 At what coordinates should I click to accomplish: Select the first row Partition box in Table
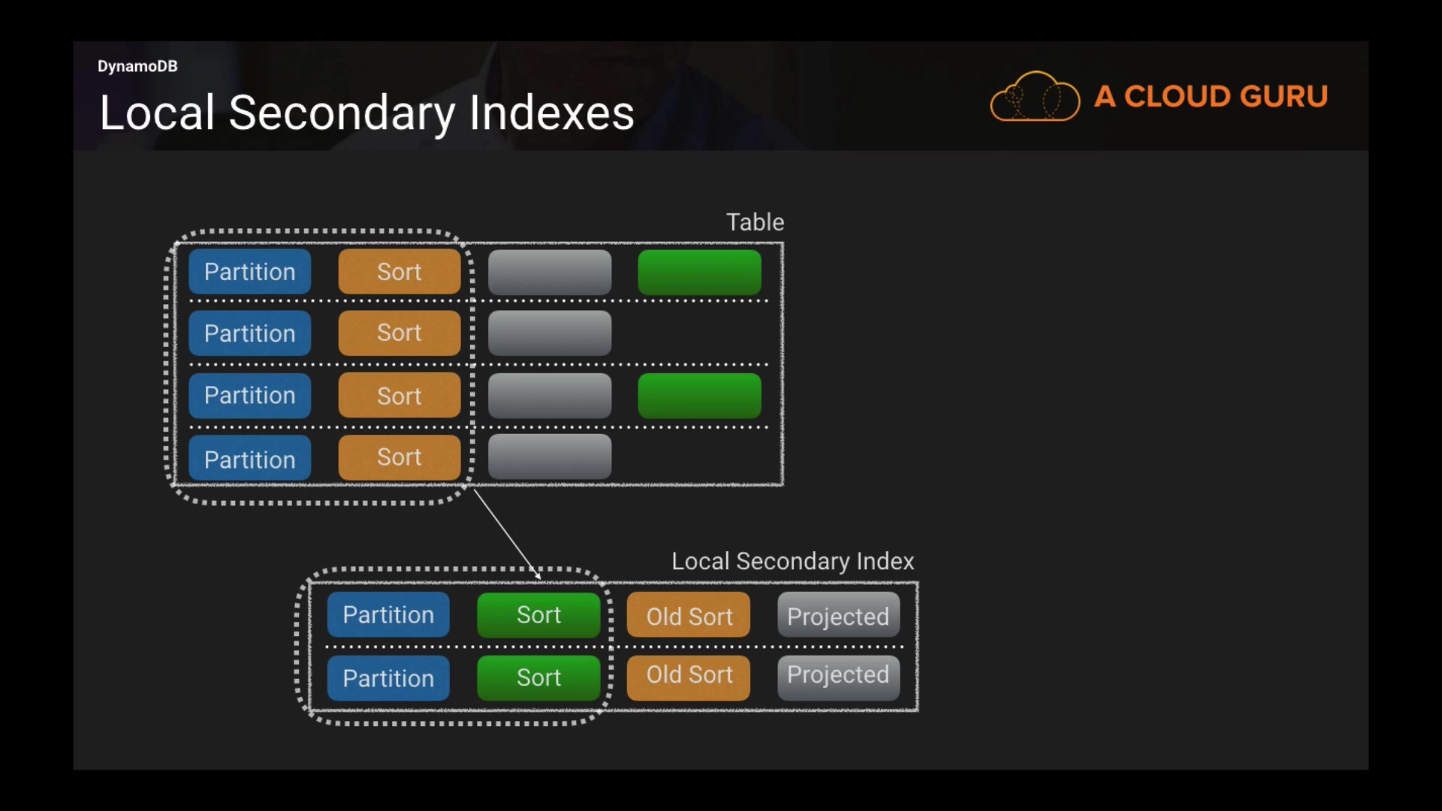point(249,272)
